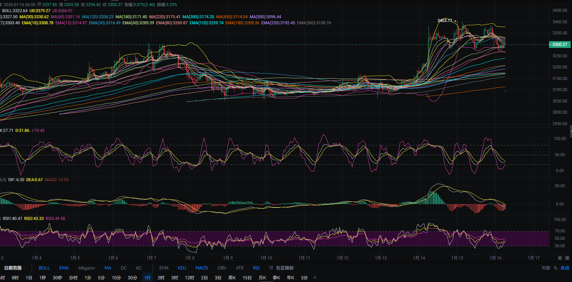The width and height of the screenshot is (572, 282).
Task: Click the 自动 auto scale button
Action: pyautogui.click(x=565, y=268)
